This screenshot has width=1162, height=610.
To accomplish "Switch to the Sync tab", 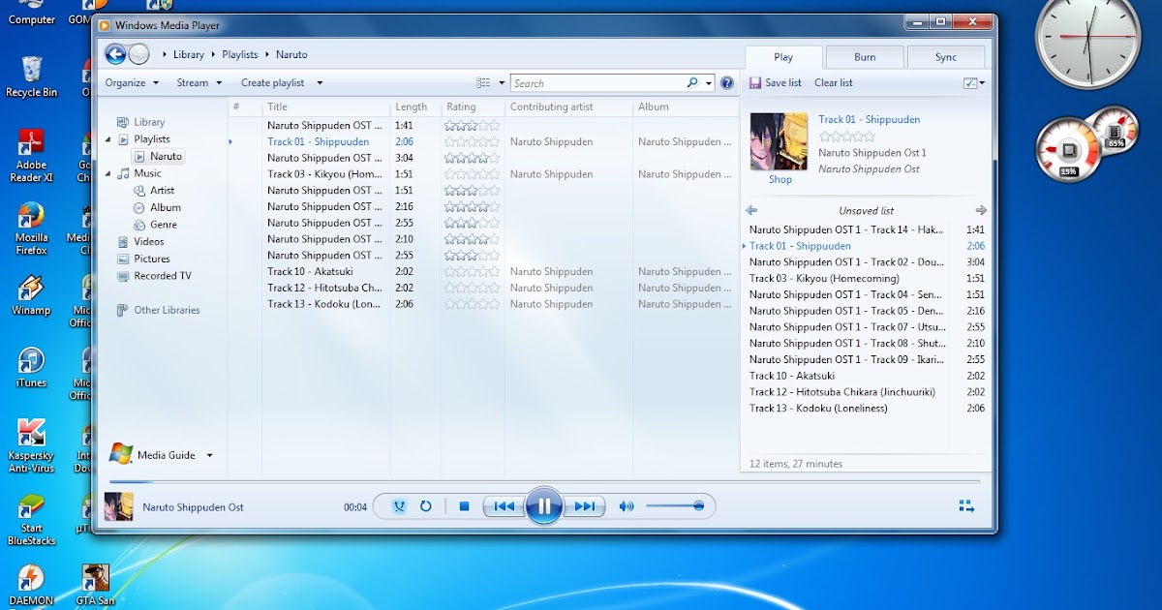I will 946,57.
